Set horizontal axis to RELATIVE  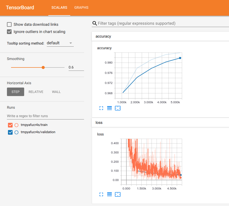pos(36,92)
